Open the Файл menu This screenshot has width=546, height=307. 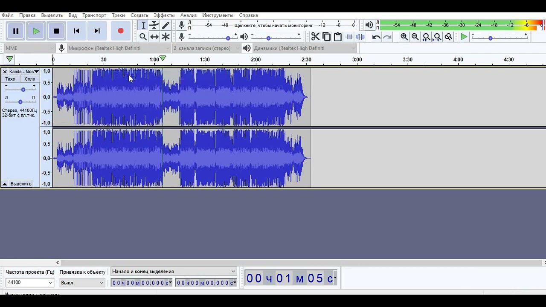8,15
